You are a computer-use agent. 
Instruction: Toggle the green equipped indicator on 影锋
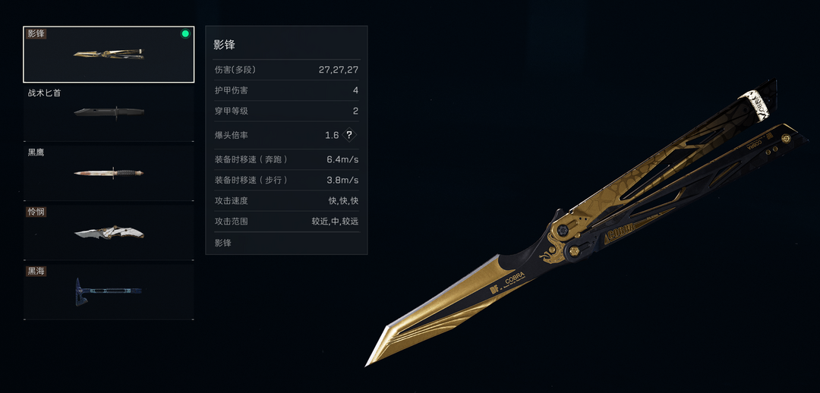point(185,34)
